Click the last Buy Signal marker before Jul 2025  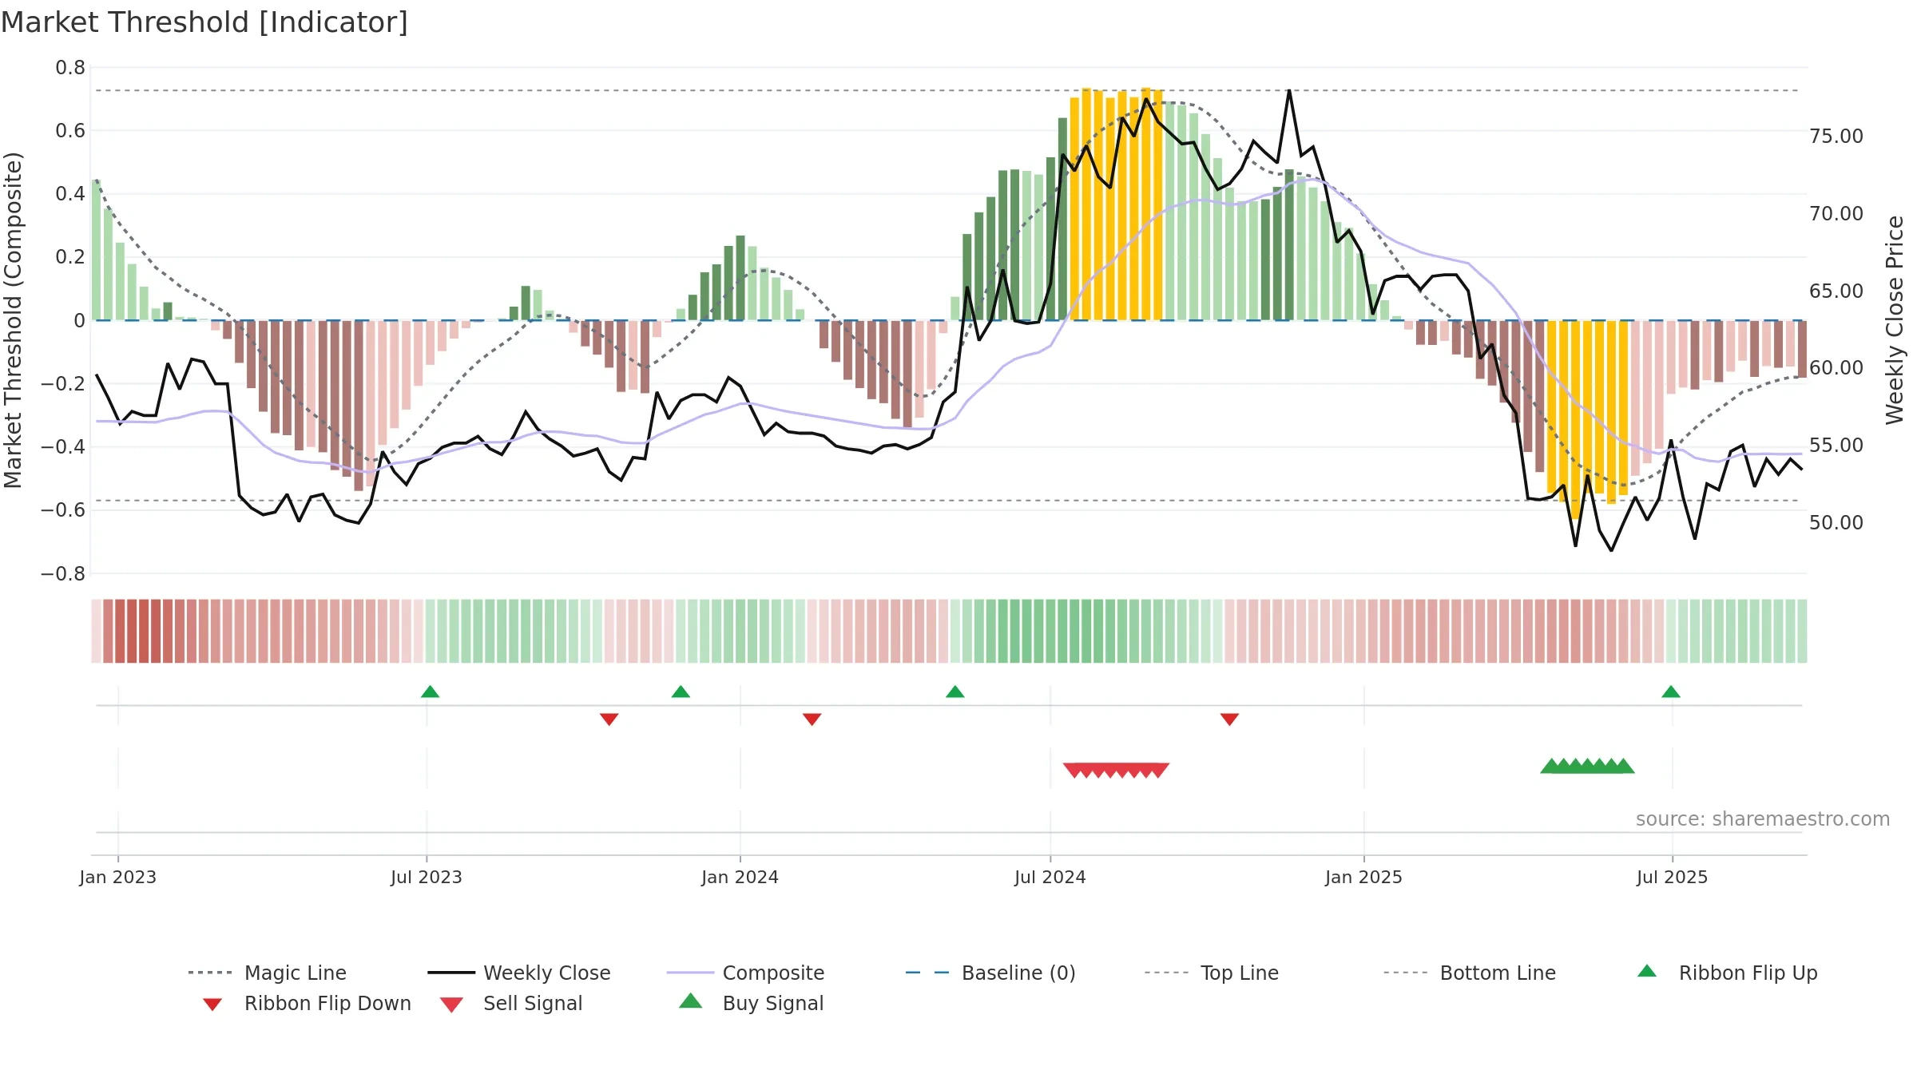coord(1624,766)
